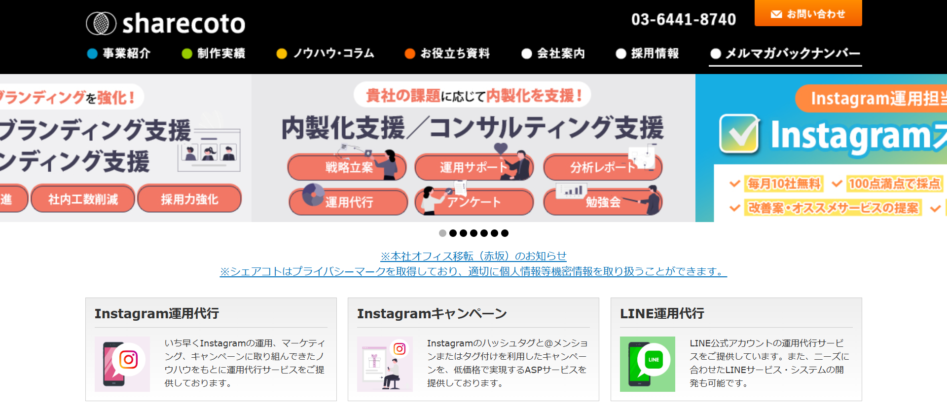947x414 pixels.
Task: Open the 本社オフィス移転（赤坂）のお知らせ link
Action: tap(473, 256)
